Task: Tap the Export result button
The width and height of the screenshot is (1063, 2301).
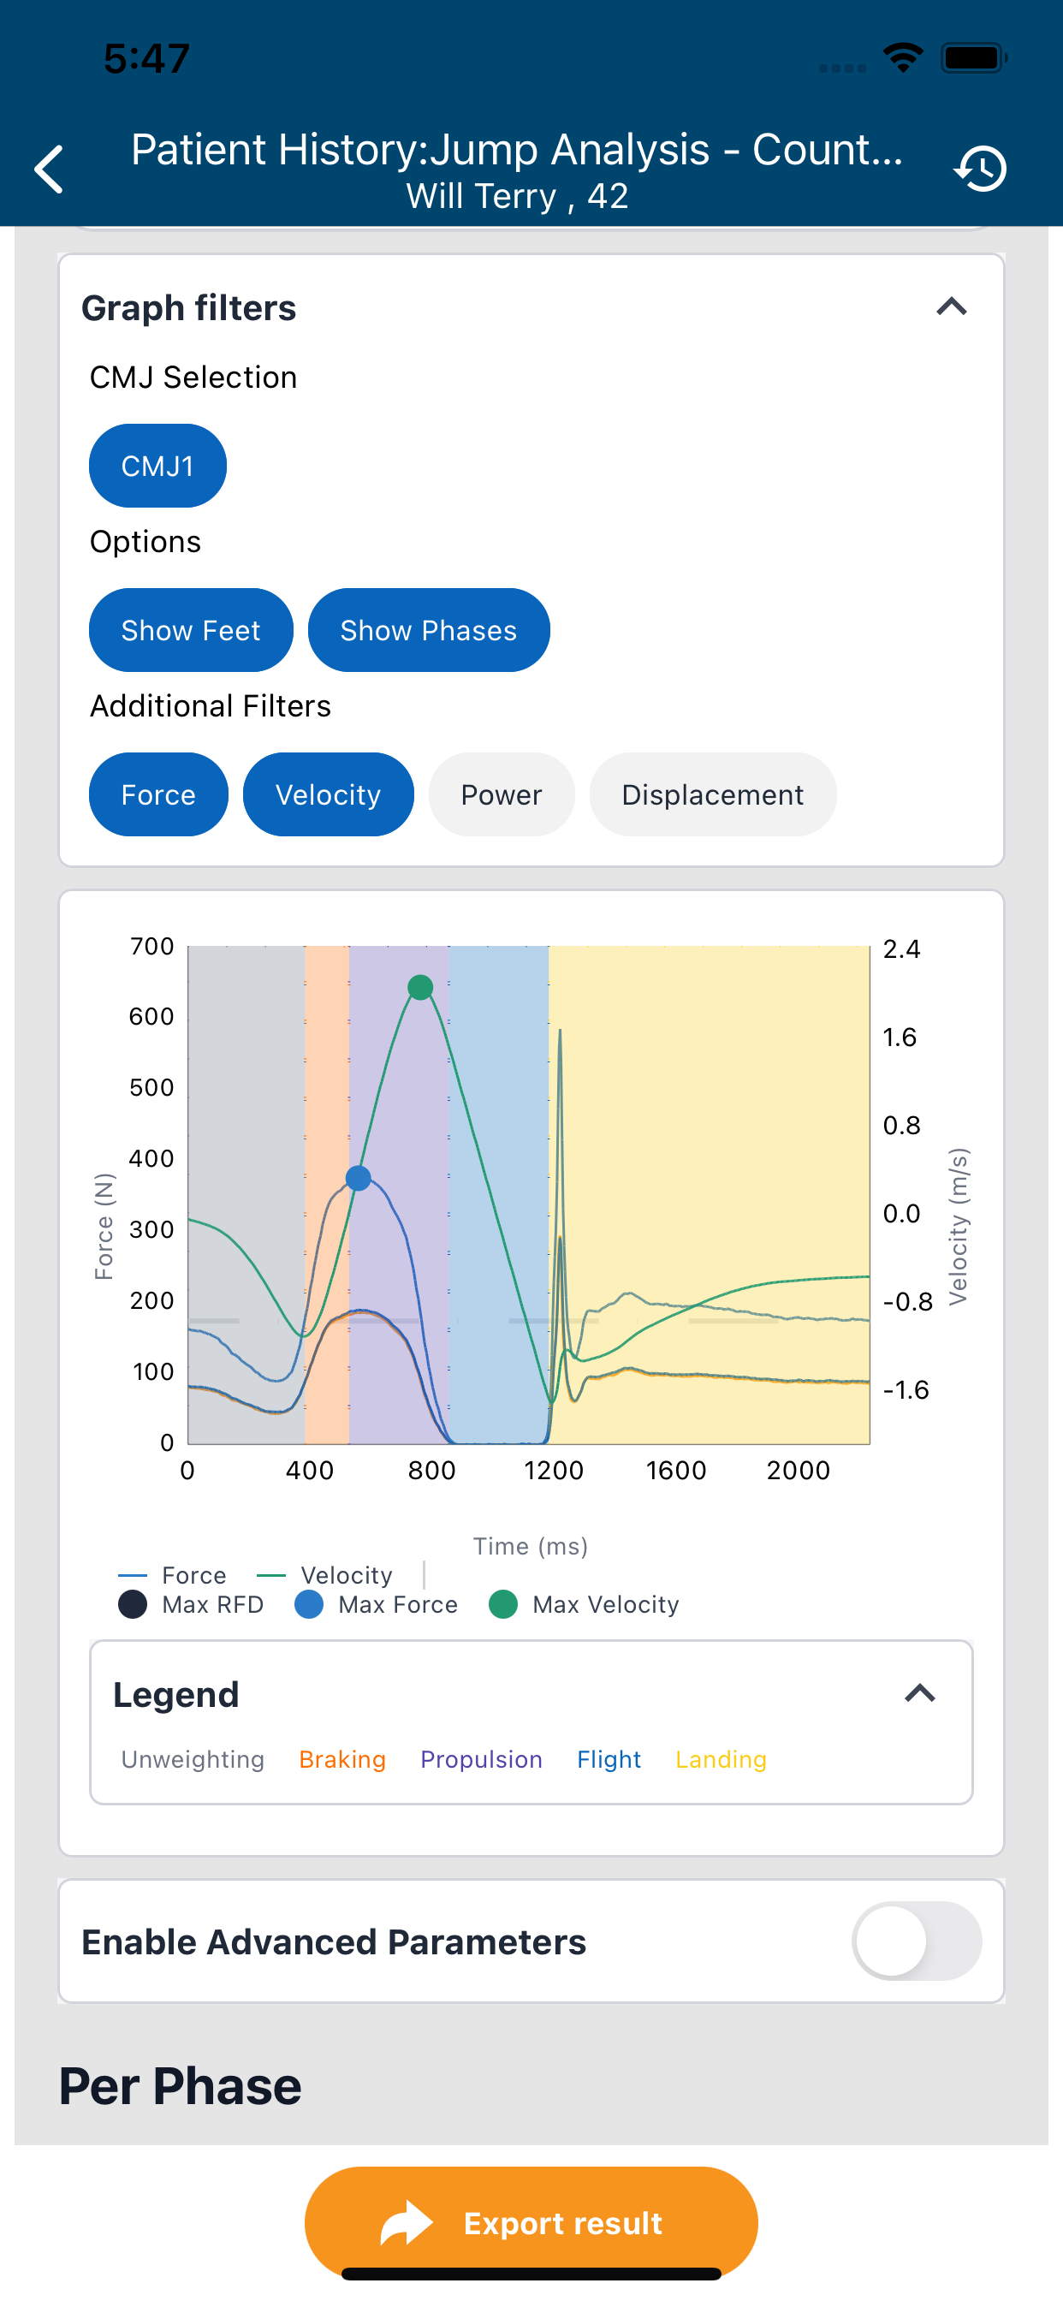Action: pyautogui.click(x=531, y=2222)
